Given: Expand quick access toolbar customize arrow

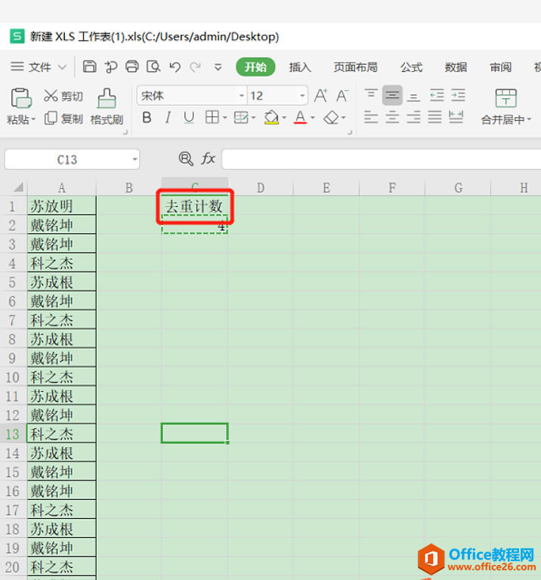Looking at the screenshot, I should pyautogui.click(x=218, y=67).
